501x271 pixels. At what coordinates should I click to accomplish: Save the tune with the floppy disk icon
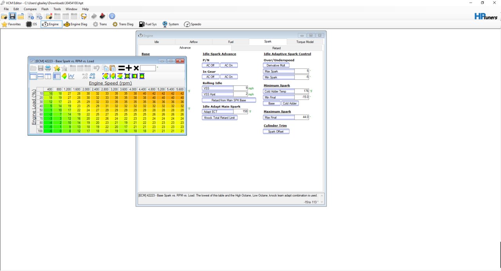(x=13, y=16)
